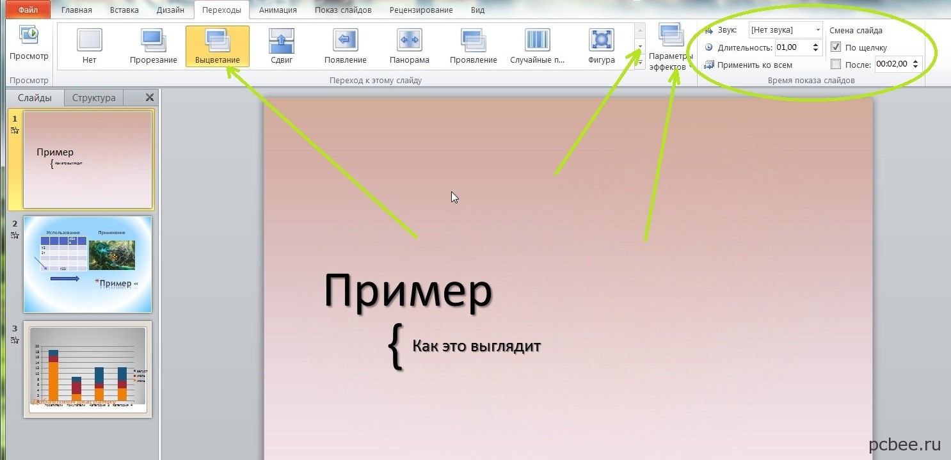This screenshot has height=460, width=951.
Task: Select the Нет transition
Action: tap(90, 45)
